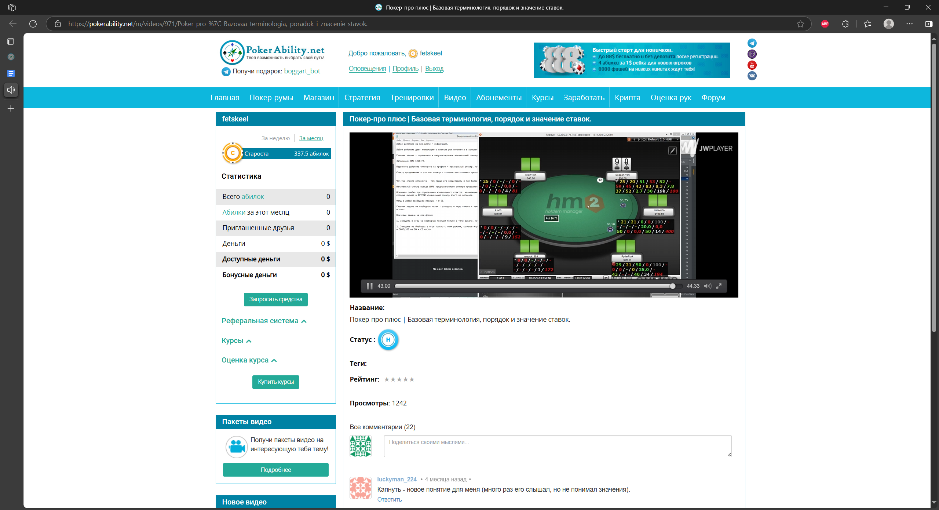Screen dimensions: 939x510
Task: Open the Twitch social icon in the header
Action: pyautogui.click(x=752, y=54)
